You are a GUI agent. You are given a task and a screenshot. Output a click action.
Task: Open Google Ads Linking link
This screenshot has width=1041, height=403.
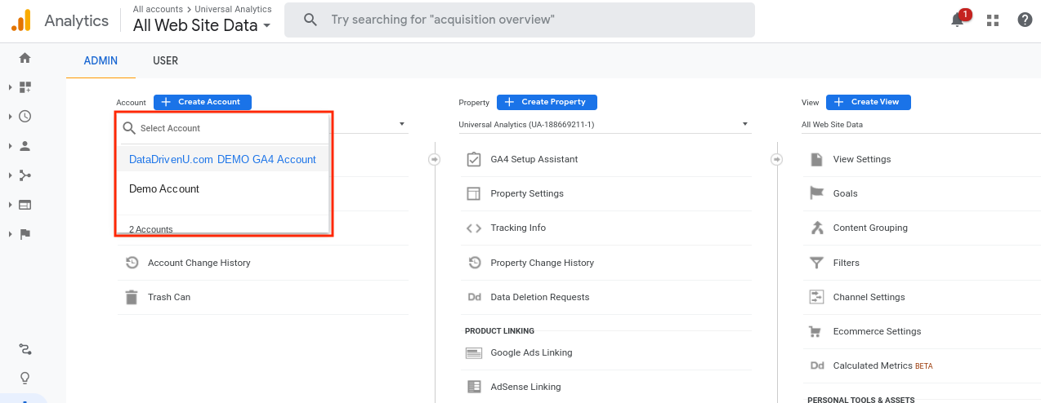[531, 353]
